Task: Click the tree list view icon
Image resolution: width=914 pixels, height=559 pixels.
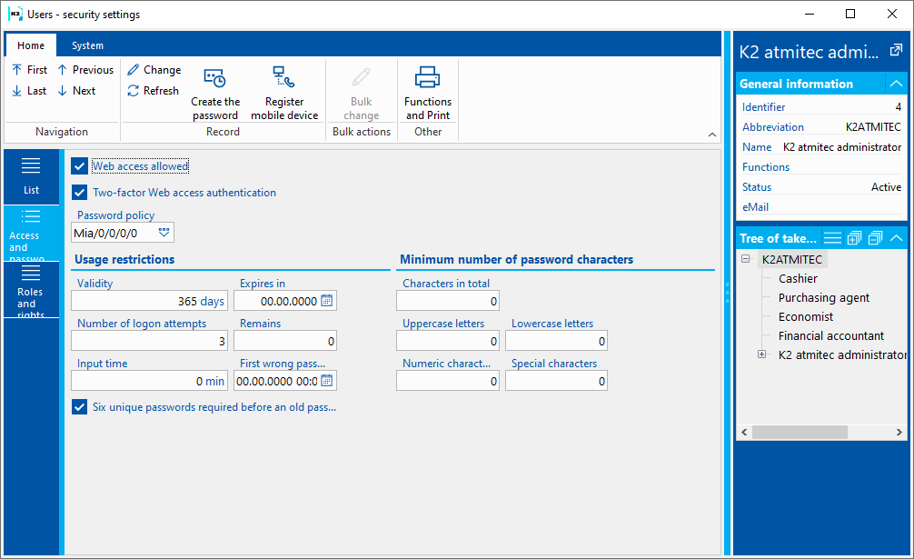Action: (832, 238)
